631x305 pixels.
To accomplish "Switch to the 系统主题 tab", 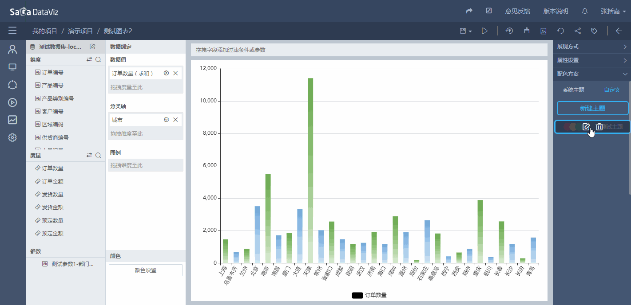I will (x=573, y=90).
